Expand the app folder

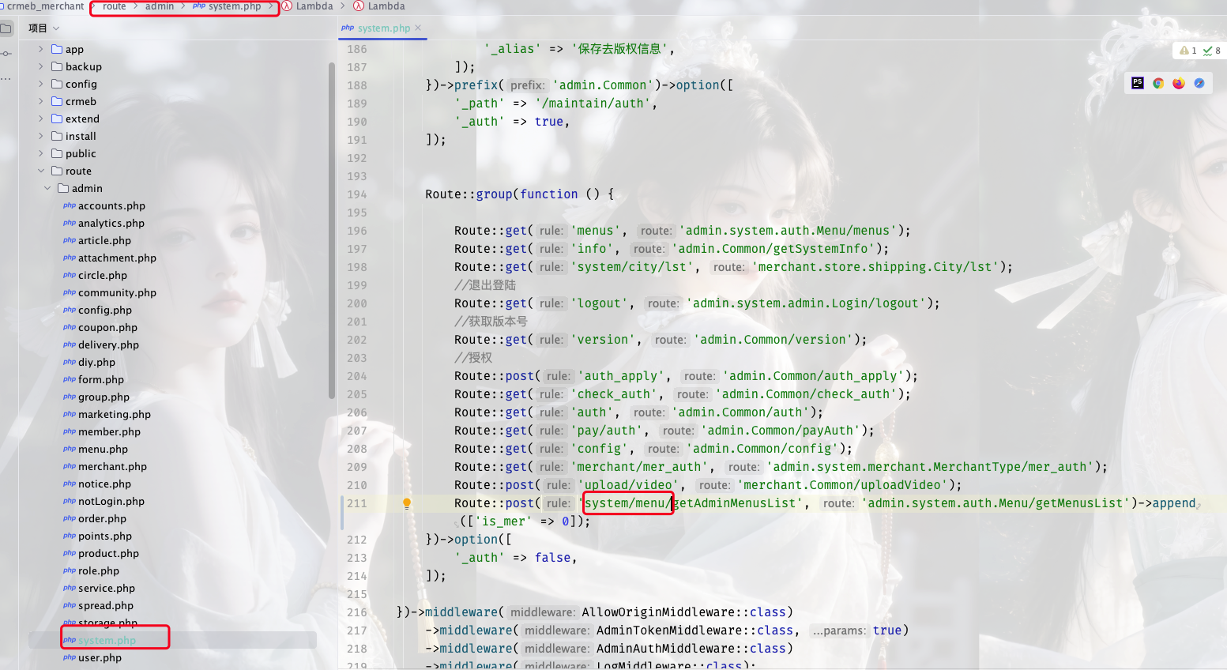pyautogui.click(x=41, y=49)
